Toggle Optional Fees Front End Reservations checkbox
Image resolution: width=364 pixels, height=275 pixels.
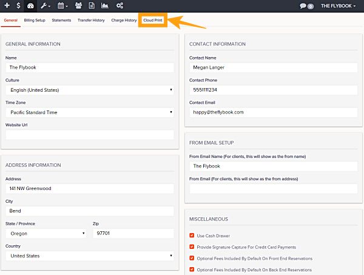pyautogui.click(x=192, y=258)
